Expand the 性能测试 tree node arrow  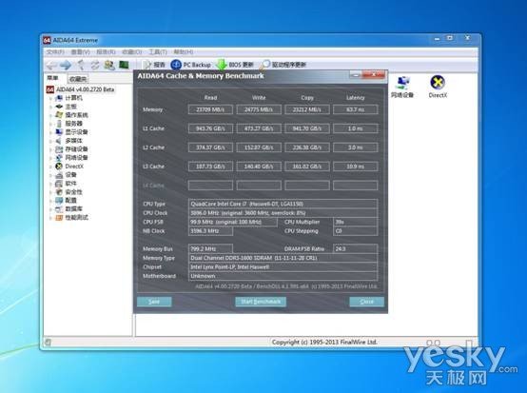[51, 218]
